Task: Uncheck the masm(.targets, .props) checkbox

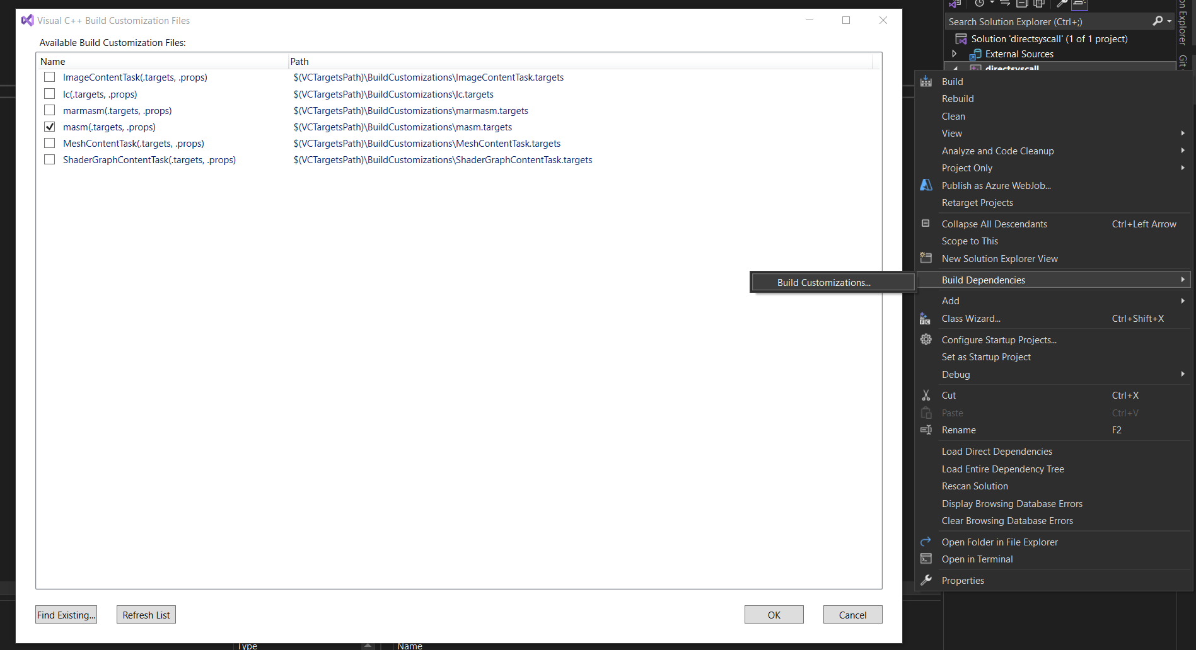Action: point(50,127)
